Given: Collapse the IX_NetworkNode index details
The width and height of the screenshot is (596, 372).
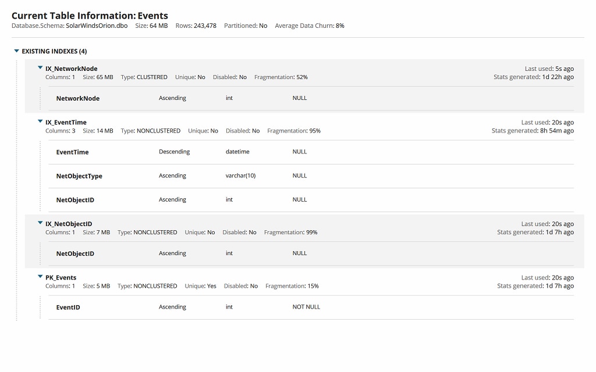Looking at the screenshot, I should pyautogui.click(x=40, y=68).
